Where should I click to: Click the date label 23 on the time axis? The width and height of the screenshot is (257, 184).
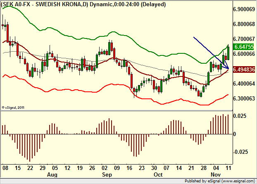tap(142, 168)
